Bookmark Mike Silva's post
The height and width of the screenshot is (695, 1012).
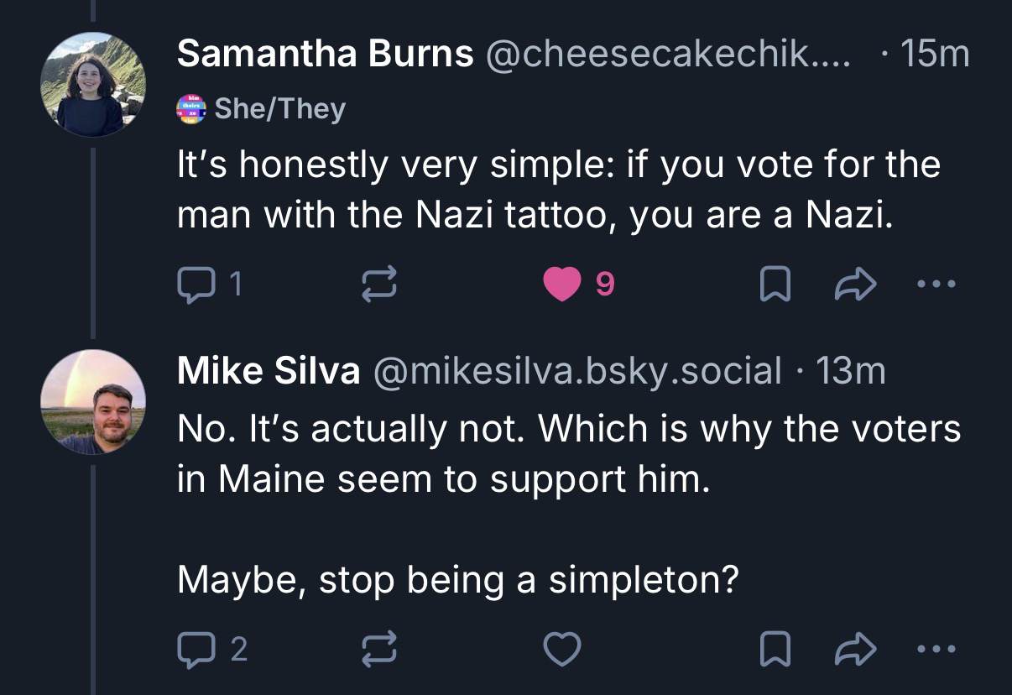coord(774,648)
